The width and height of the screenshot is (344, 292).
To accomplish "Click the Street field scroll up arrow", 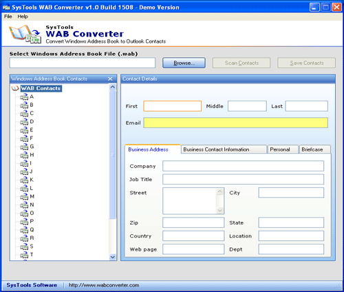I will point(220,191).
